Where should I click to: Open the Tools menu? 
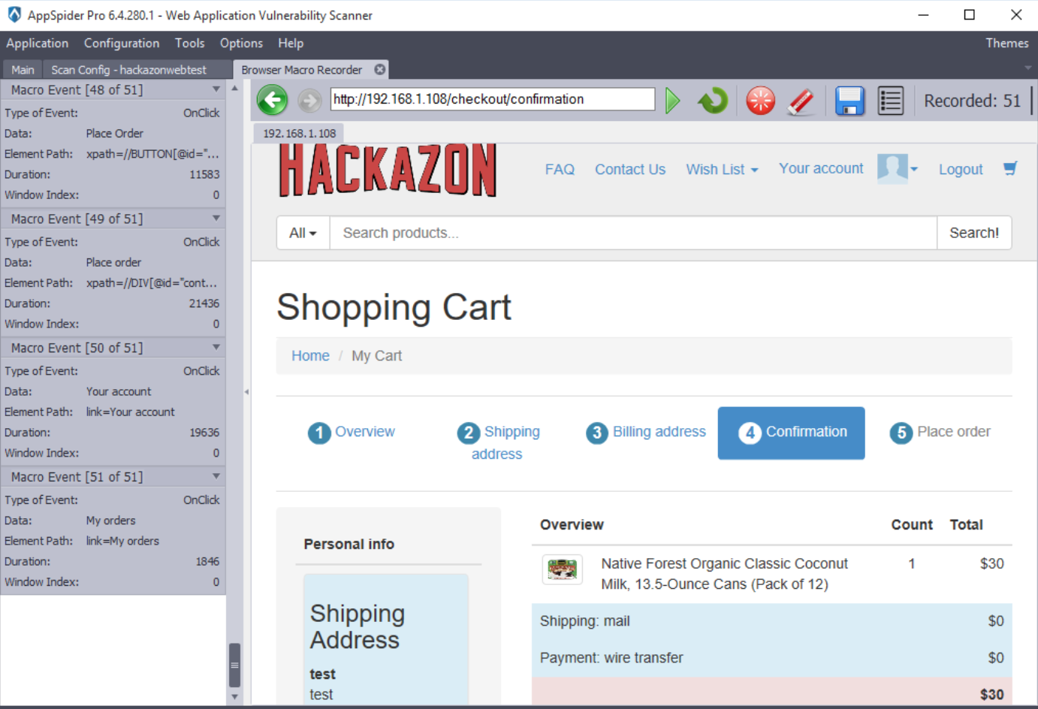pos(189,44)
